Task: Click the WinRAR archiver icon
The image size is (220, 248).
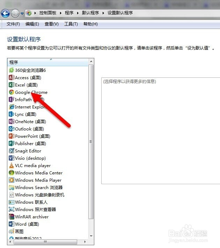Action: 12,217
